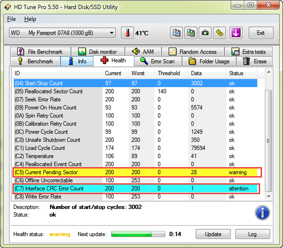The image size is (283, 248).
Task: Click the scrollbar up arrow
Action: pyautogui.click(x=269, y=72)
